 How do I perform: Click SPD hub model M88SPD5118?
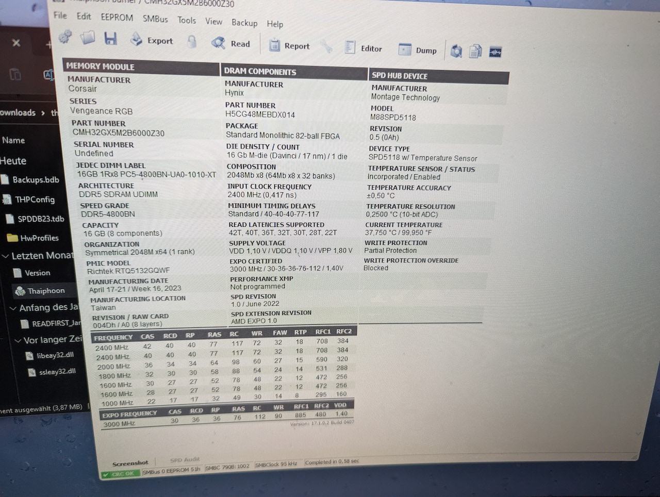[393, 117]
